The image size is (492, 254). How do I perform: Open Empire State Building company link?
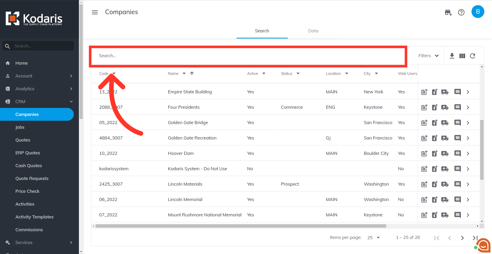point(190,92)
